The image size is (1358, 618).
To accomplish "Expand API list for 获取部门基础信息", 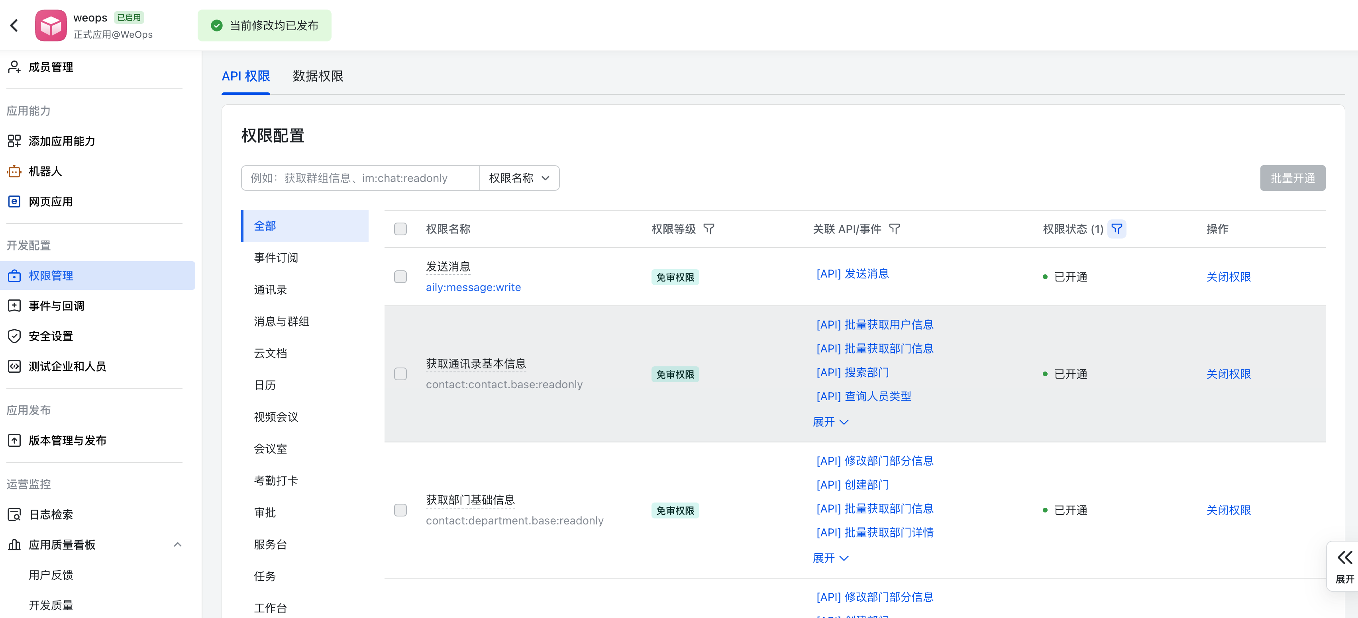I will tap(830, 558).
